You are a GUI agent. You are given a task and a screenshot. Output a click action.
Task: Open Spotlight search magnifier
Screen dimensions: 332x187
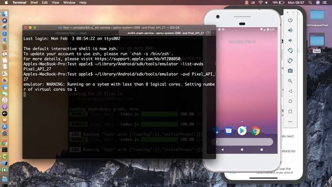[x=310, y=3]
